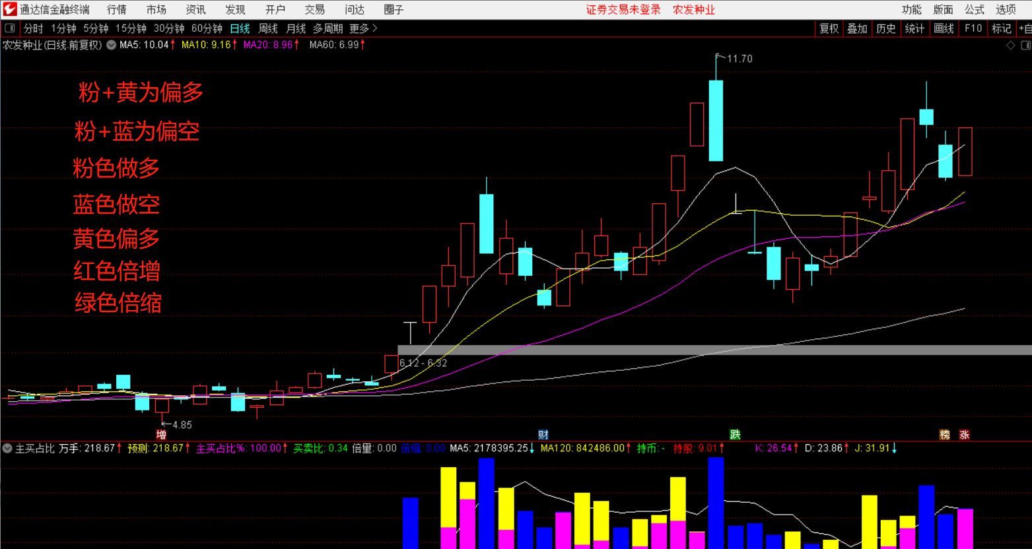Image resolution: width=1032 pixels, height=549 pixels.
Task: Click the 通达信 red logo icon
Action: click(x=9, y=9)
